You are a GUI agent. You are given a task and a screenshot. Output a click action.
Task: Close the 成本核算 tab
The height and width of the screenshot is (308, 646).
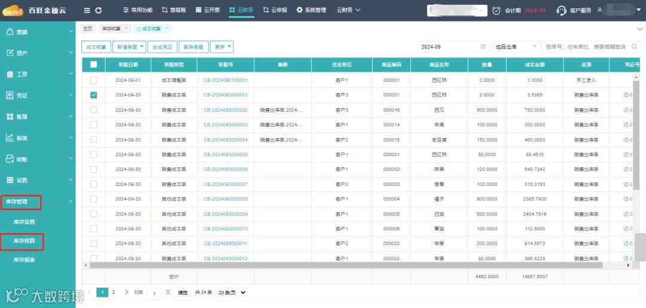coord(166,28)
